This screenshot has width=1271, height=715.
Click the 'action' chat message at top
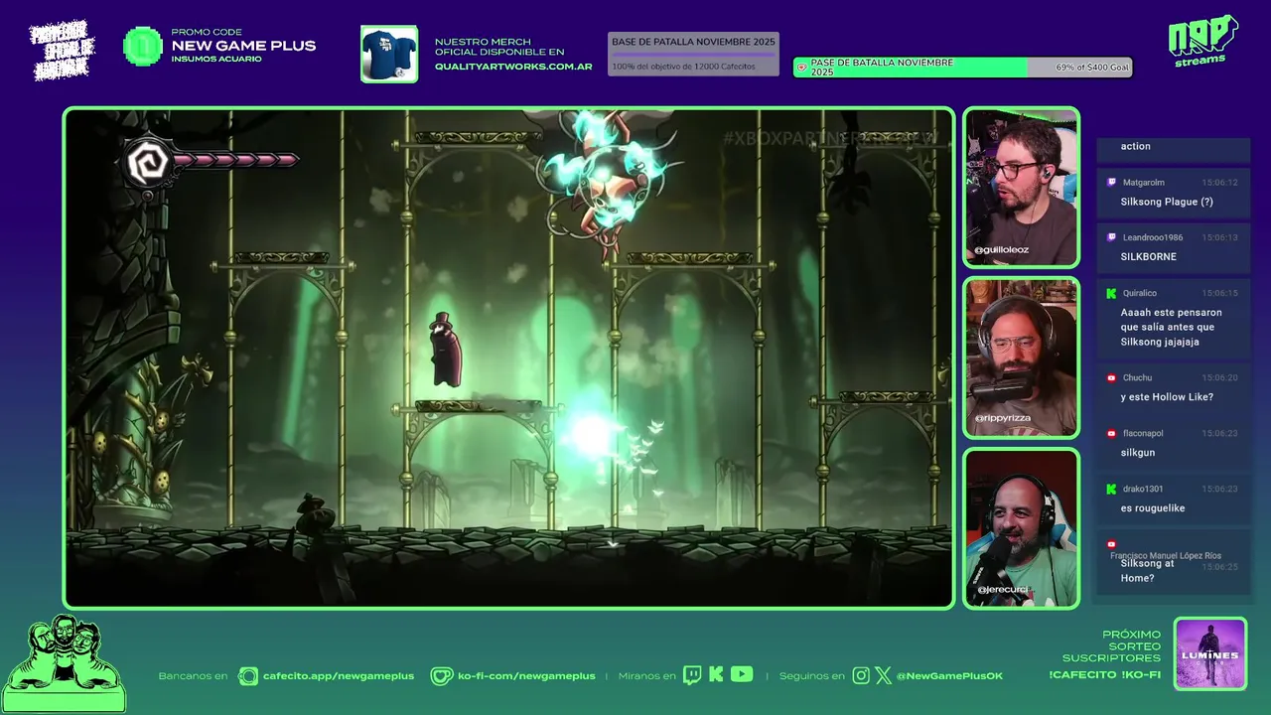[1136, 146]
